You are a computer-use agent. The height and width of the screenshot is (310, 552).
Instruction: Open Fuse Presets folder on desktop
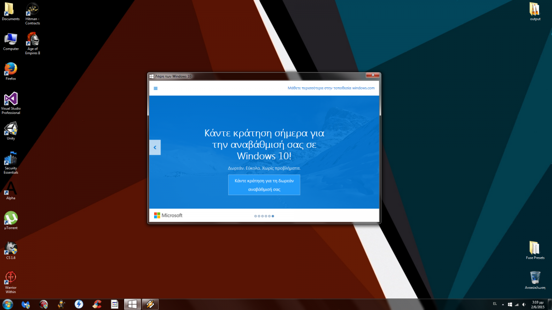[535, 250]
